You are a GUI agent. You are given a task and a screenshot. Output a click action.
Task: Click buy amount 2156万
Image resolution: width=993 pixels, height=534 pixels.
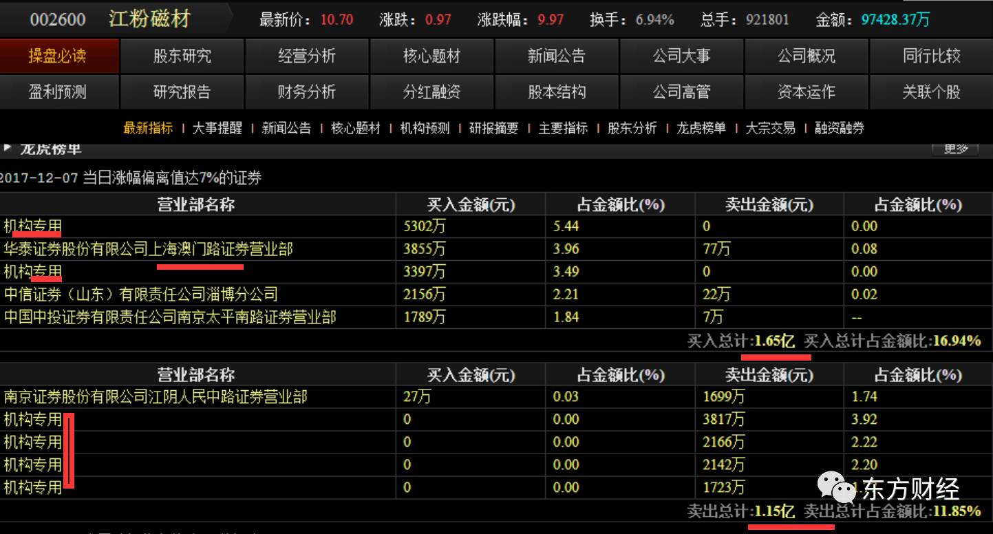[425, 295]
